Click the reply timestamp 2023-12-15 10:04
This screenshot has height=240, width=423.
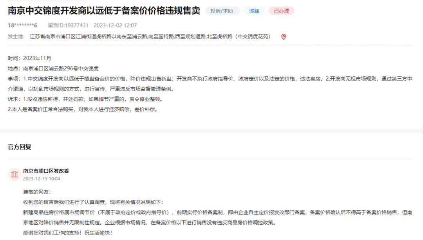click(x=42, y=179)
